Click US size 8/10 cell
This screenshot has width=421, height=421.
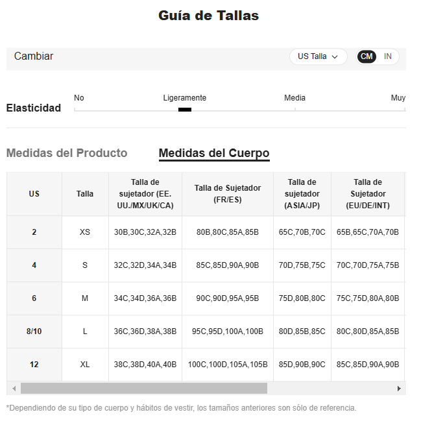[x=34, y=331]
